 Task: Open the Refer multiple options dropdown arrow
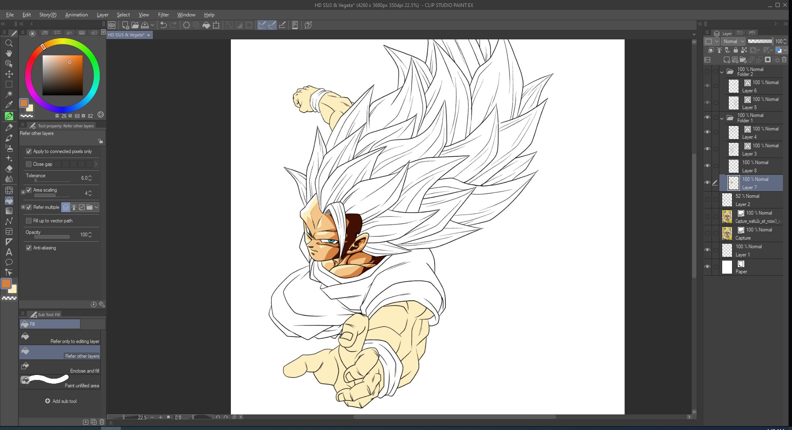pyautogui.click(x=97, y=207)
